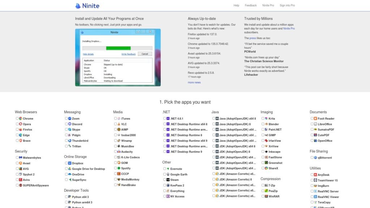
Task: Click the Malwarebytes icon
Action: point(21,157)
